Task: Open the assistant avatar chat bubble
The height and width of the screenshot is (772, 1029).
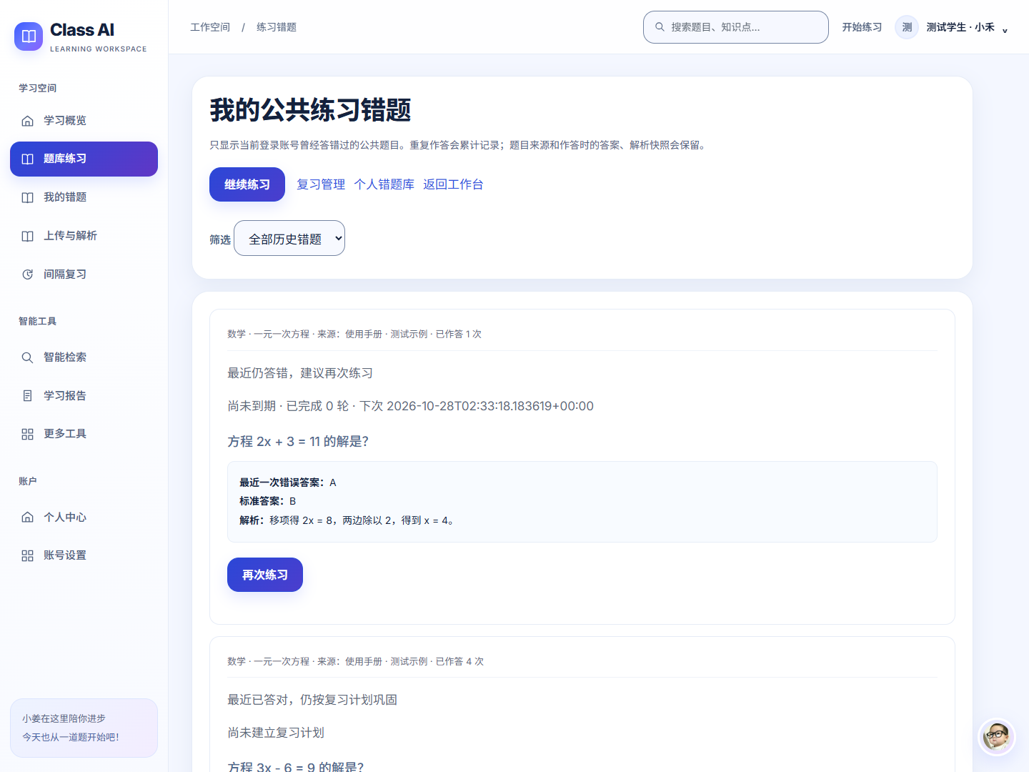Action: click(x=996, y=736)
